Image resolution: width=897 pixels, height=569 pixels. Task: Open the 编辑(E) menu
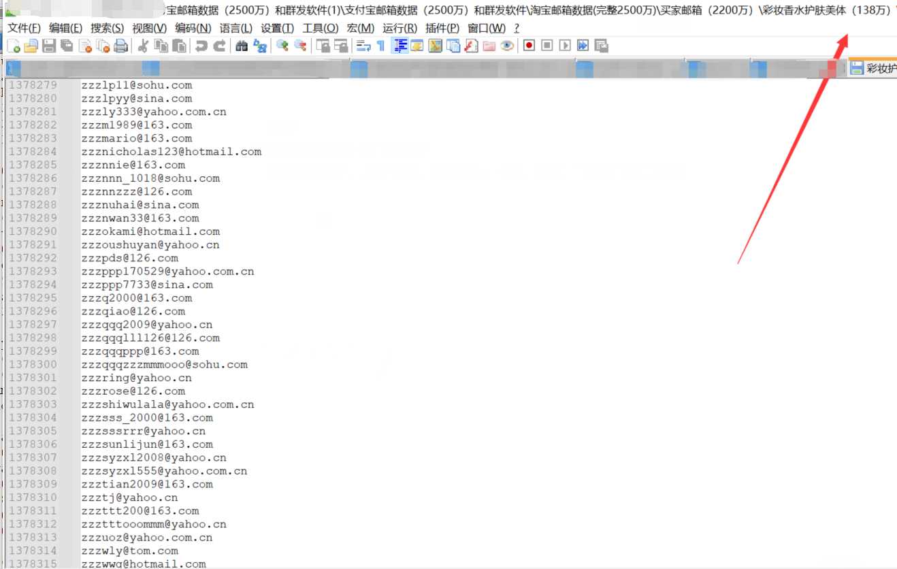66,28
